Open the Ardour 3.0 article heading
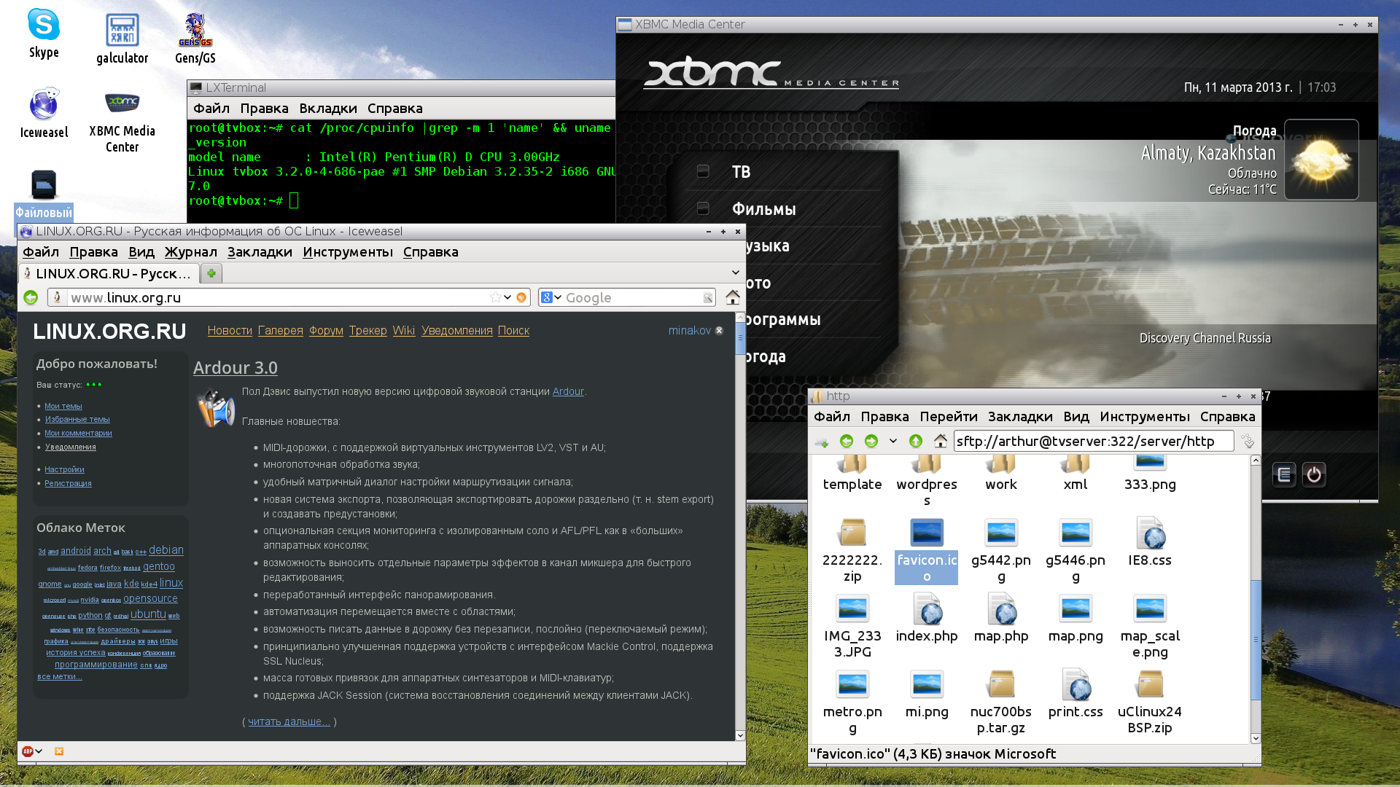Image resolution: width=1400 pixels, height=787 pixels. [x=235, y=367]
